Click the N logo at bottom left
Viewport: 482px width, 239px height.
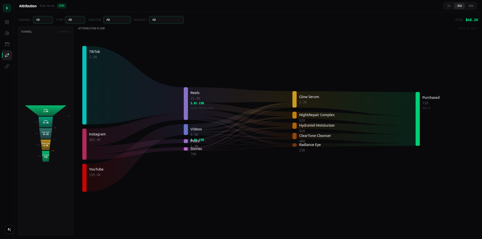tap(9, 229)
